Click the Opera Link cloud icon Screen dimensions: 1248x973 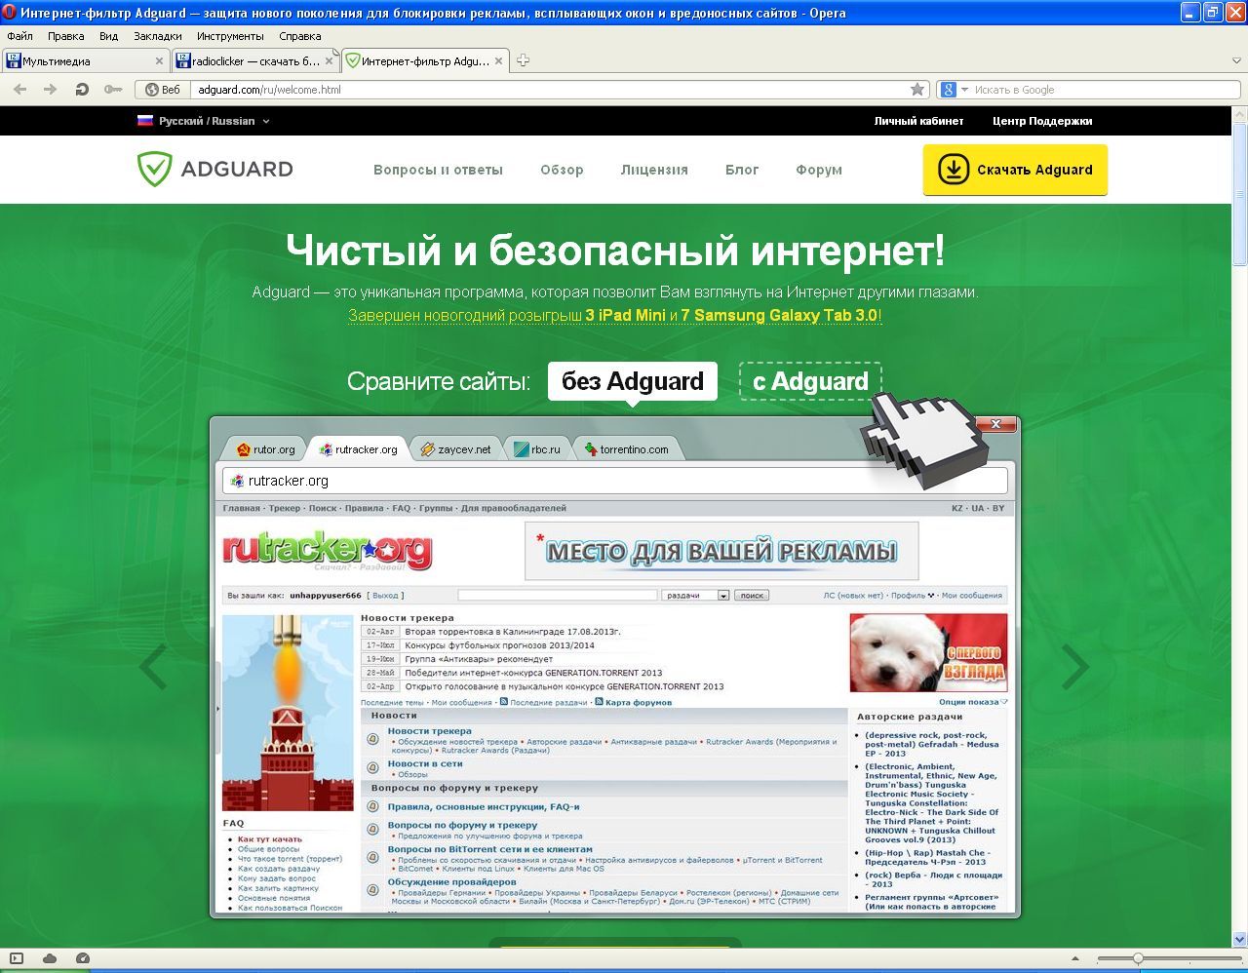tap(50, 958)
